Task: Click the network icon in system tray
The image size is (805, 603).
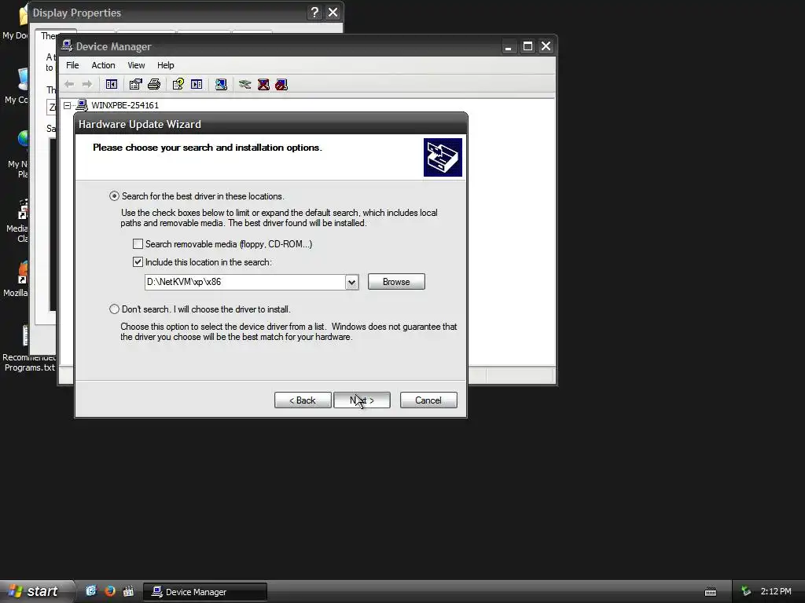Action: coord(746,591)
